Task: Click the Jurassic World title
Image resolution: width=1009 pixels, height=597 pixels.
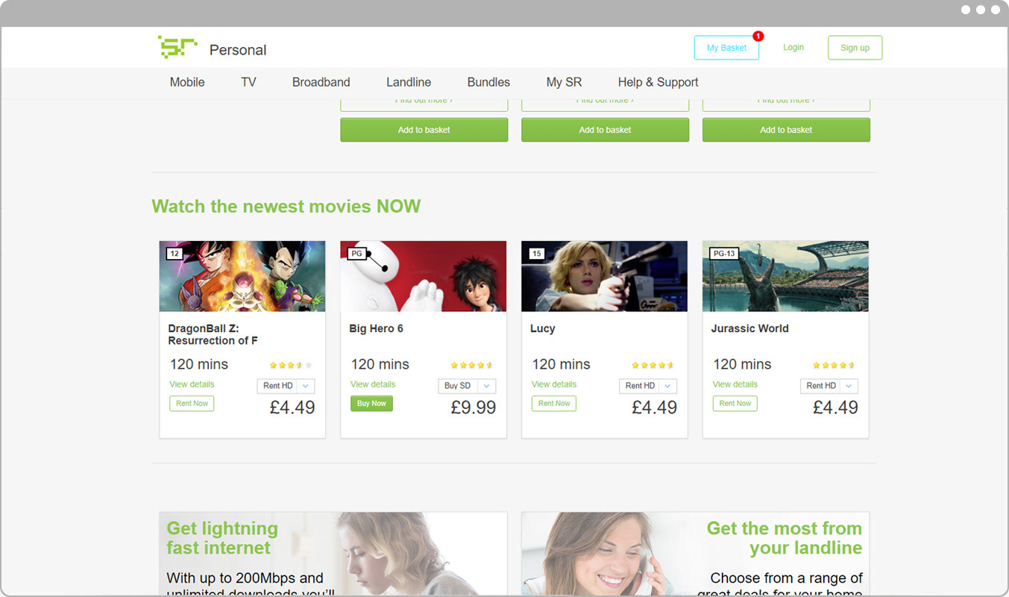Action: click(x=749, y=328)
